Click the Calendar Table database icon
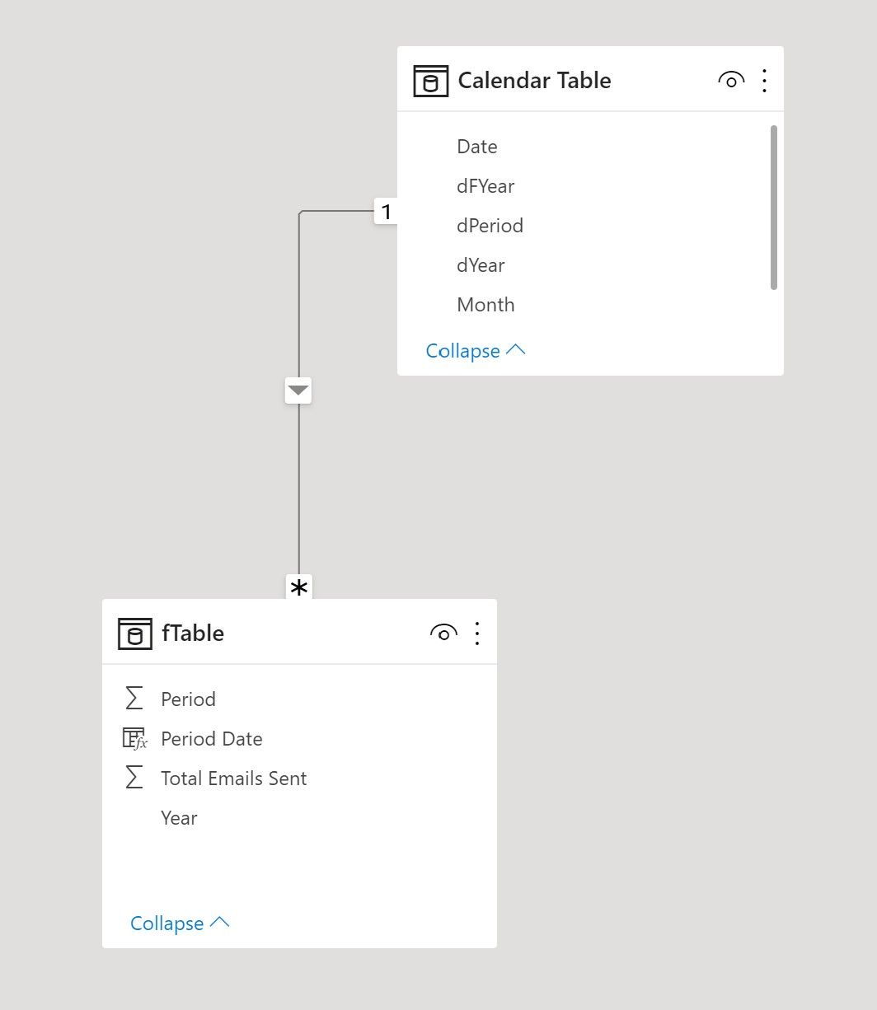 (430, 81)
